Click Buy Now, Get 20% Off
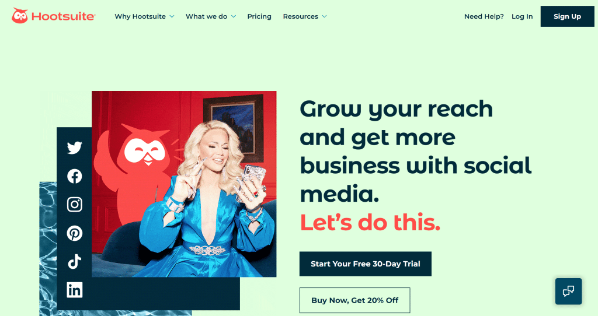This screenshot has width=598, height=316. click(x=354, y=300)
